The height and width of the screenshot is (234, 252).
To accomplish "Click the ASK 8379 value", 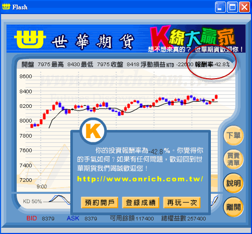I will tap(82, 218).
